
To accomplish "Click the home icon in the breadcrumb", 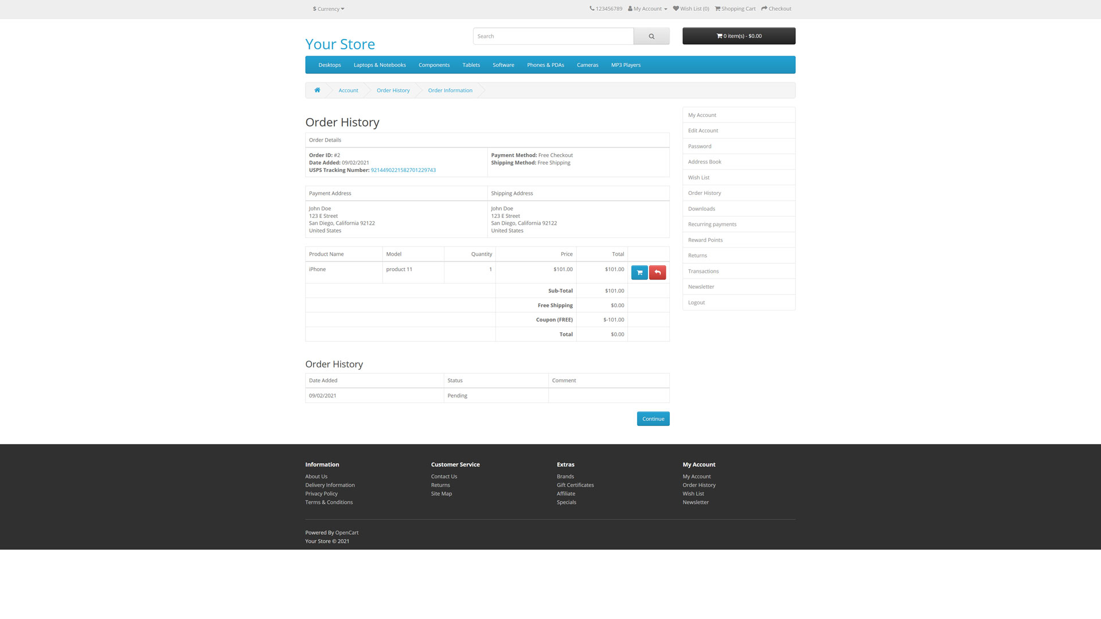I will pos(317,90).
